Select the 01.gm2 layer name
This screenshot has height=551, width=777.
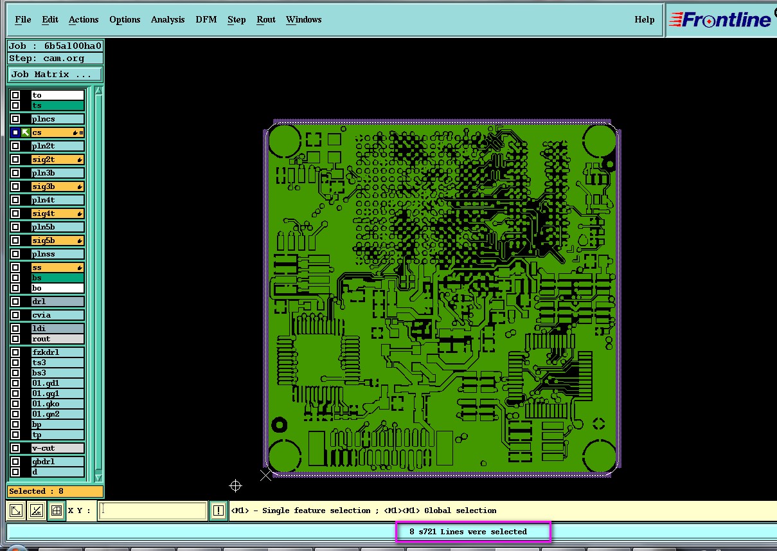tap(58, 414)
